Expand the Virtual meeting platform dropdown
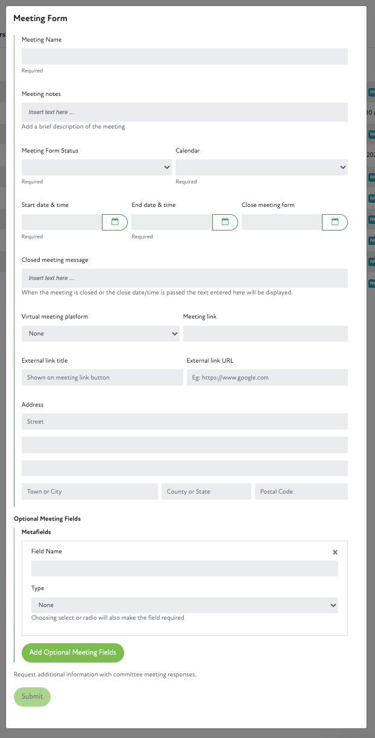The width and height of the screenshot is (375, 738). (101, 334)
